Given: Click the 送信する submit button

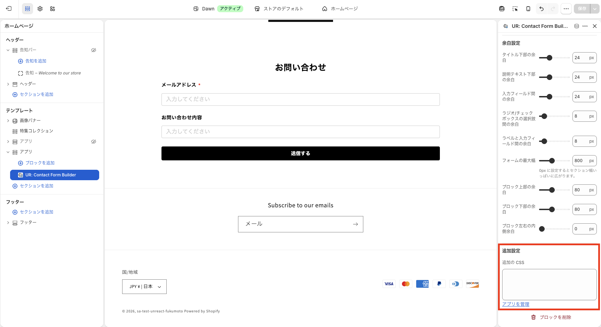Looking at the screenshot, I should tap(301, 153).
